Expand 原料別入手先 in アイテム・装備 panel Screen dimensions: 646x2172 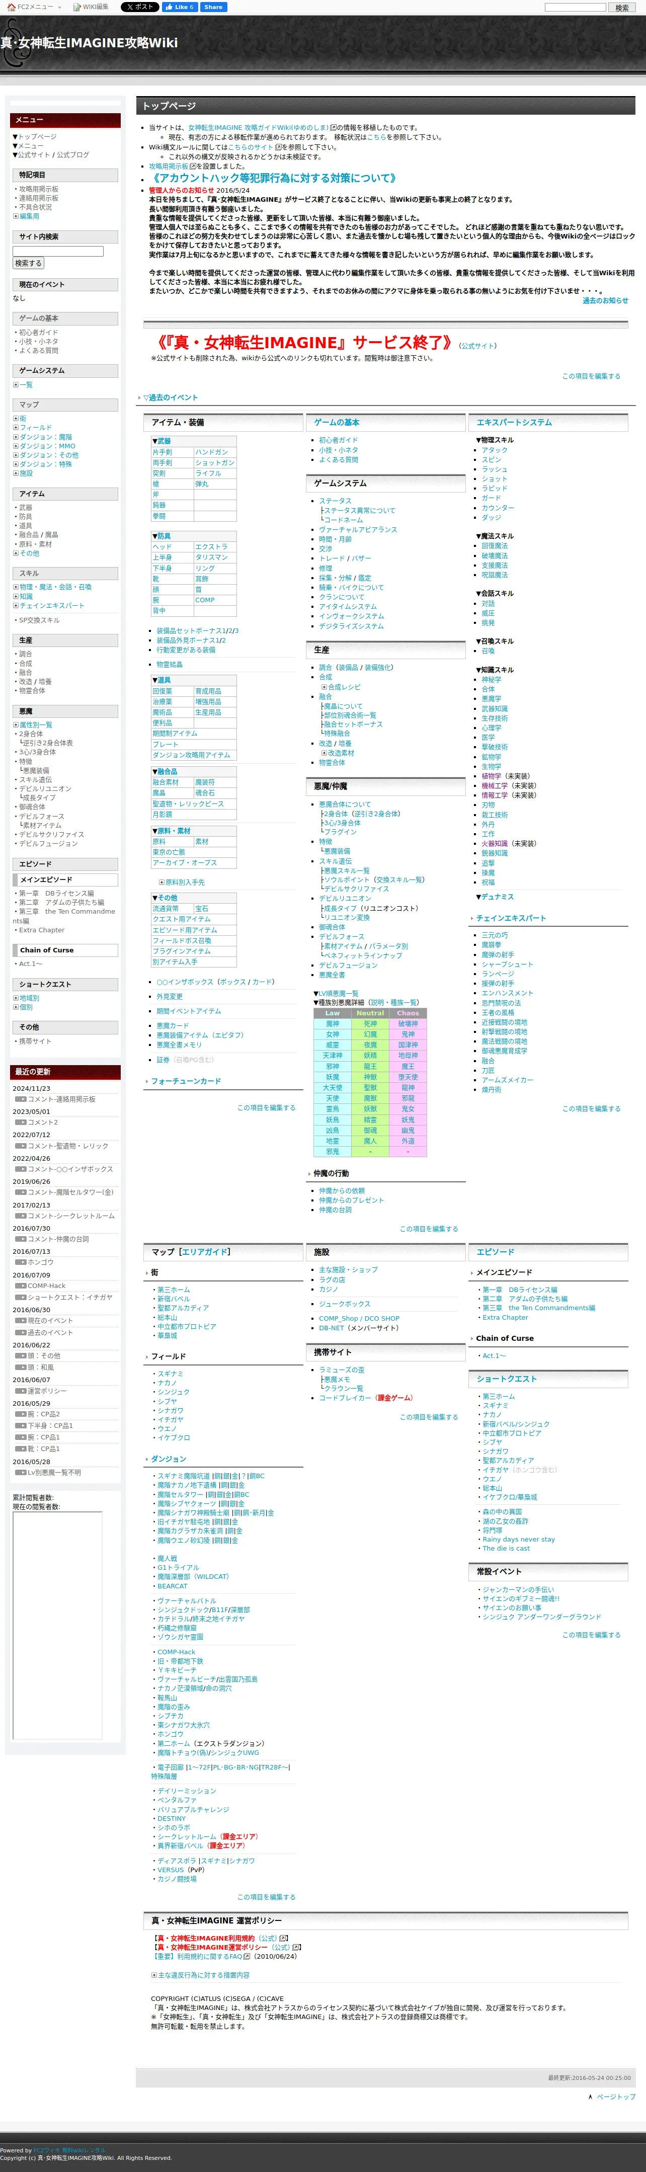click(162, 882)
